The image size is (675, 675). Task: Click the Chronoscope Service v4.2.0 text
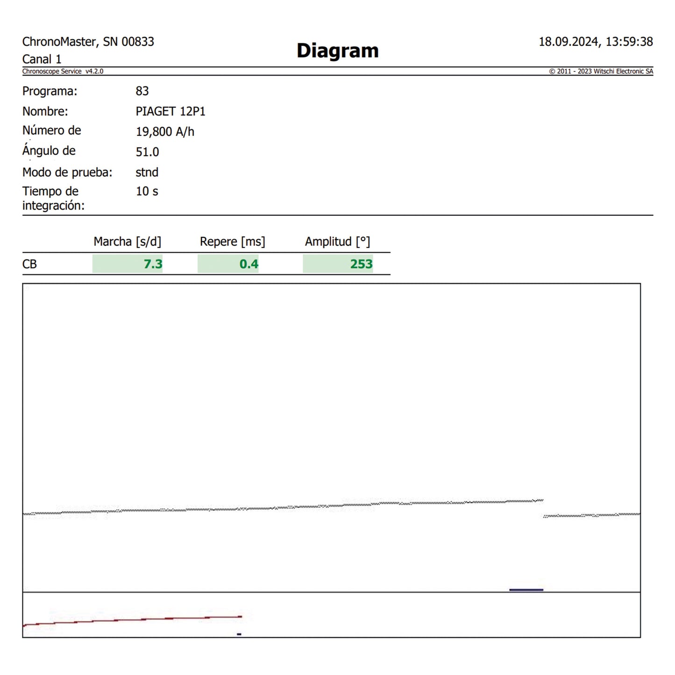tap(63, 71)
